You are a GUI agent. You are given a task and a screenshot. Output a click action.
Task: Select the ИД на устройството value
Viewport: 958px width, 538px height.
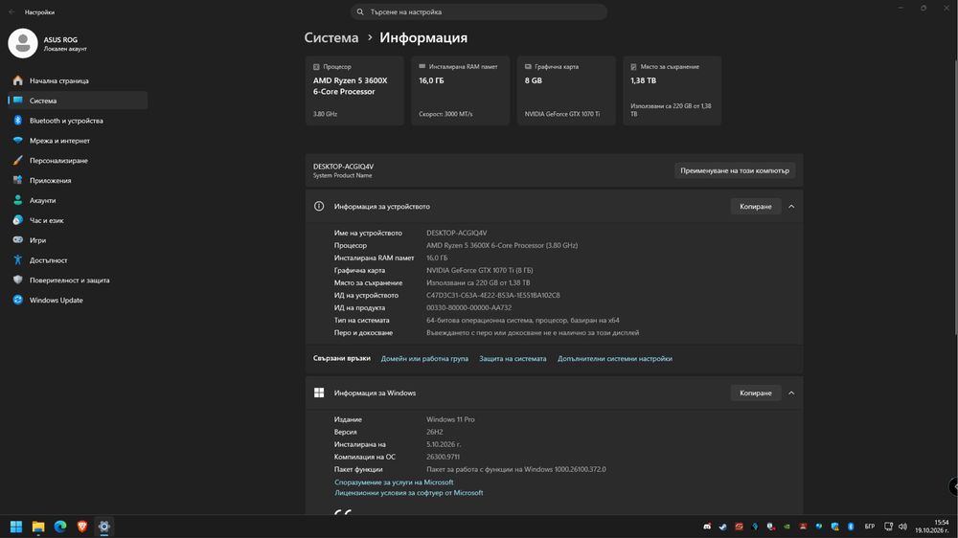pyautogui.click(x=493, y=296)
